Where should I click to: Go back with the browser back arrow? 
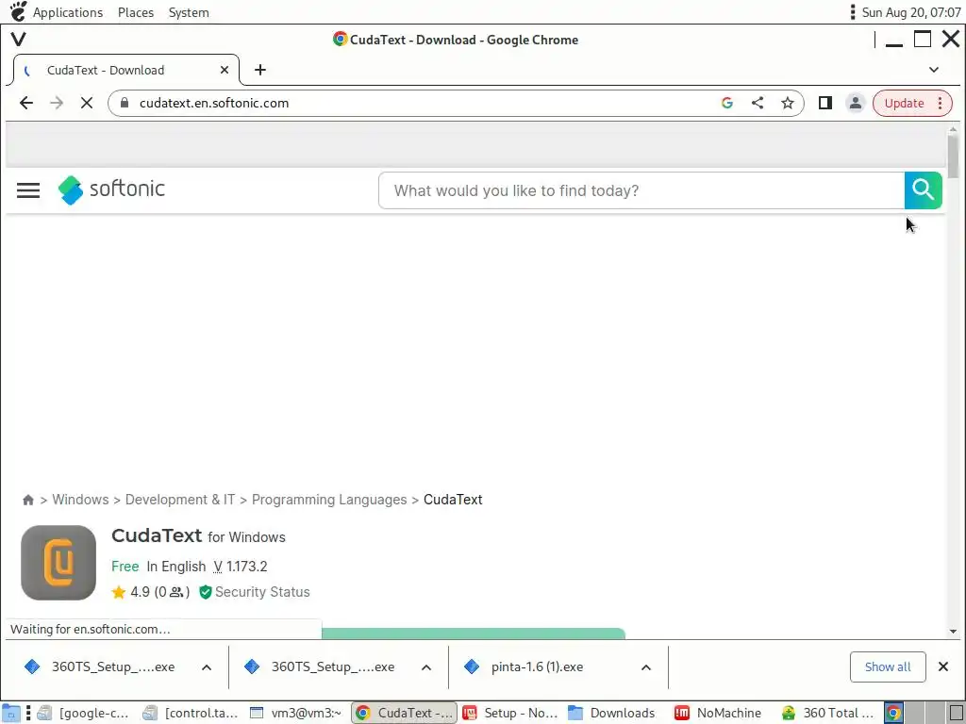click(25, 103)
